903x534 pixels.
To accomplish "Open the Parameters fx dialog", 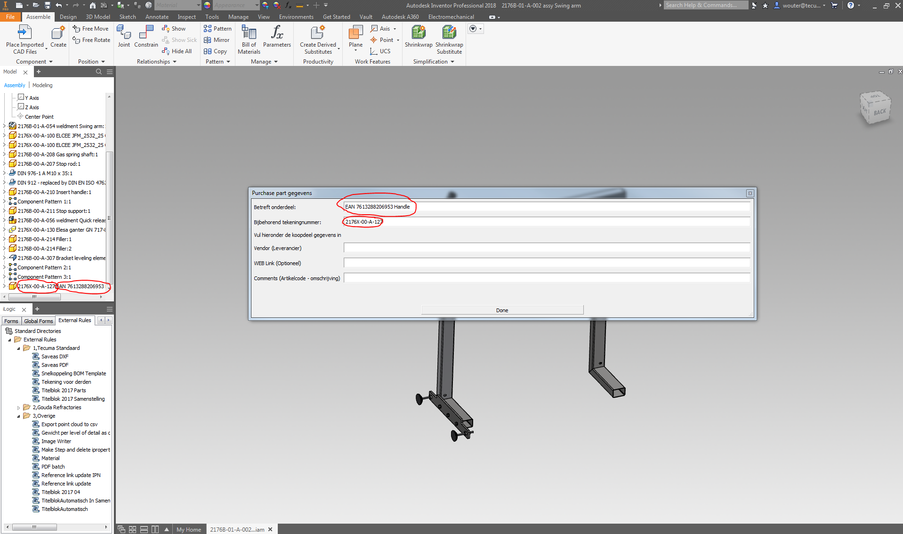I will [x=277, y=36].
